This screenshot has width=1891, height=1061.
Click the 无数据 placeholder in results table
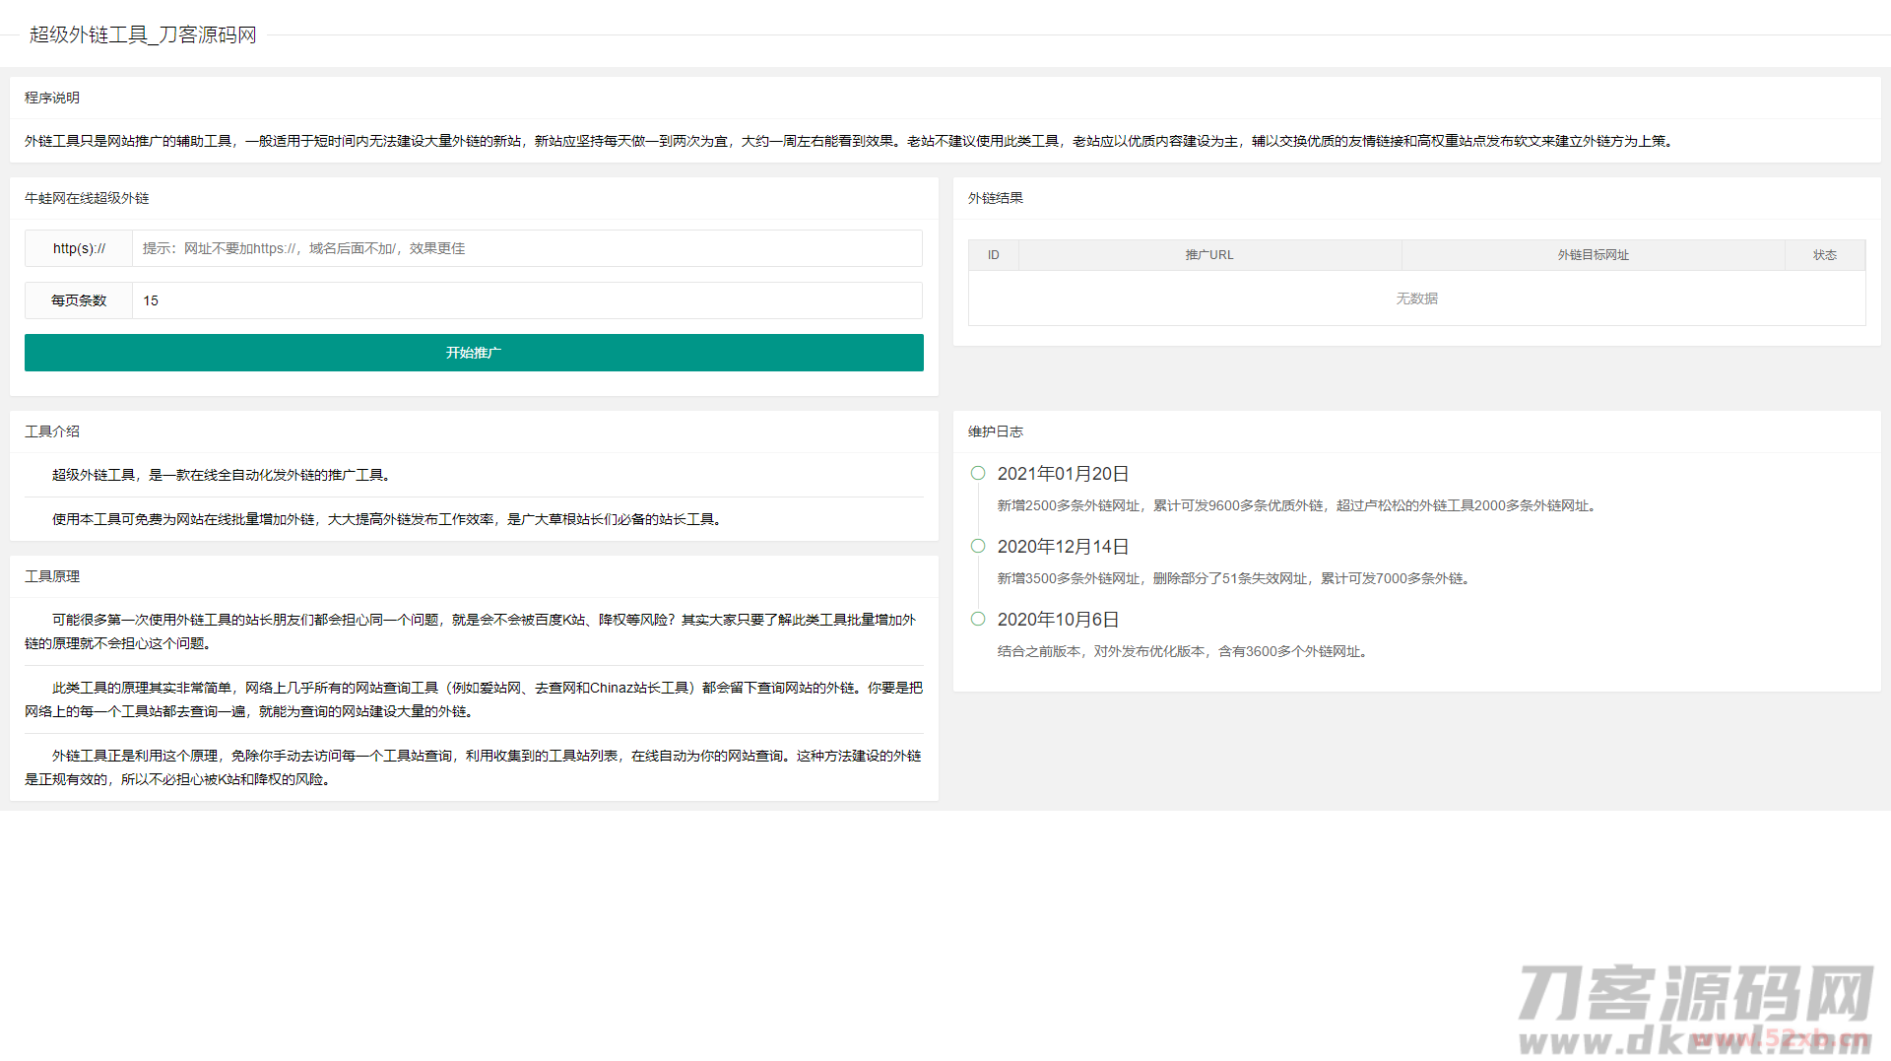[1416, 298]
